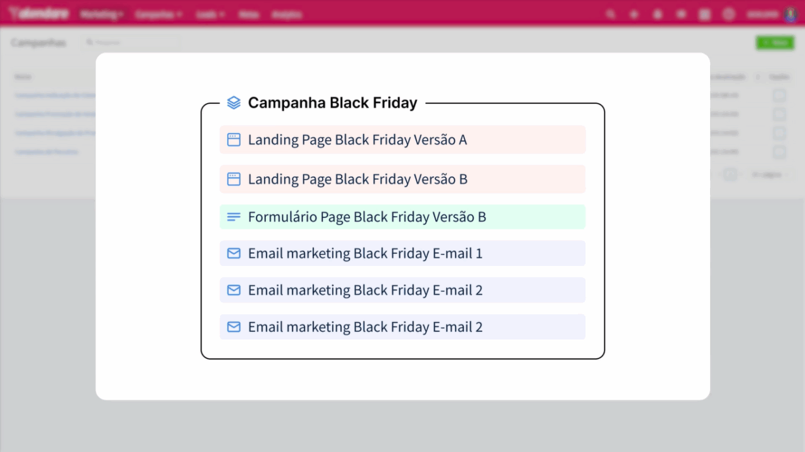Image resolution: width=805 pixels, height=452 pixels.
Task: Open search with the top bar magnifier icon
Action: [x=611, y=14]
